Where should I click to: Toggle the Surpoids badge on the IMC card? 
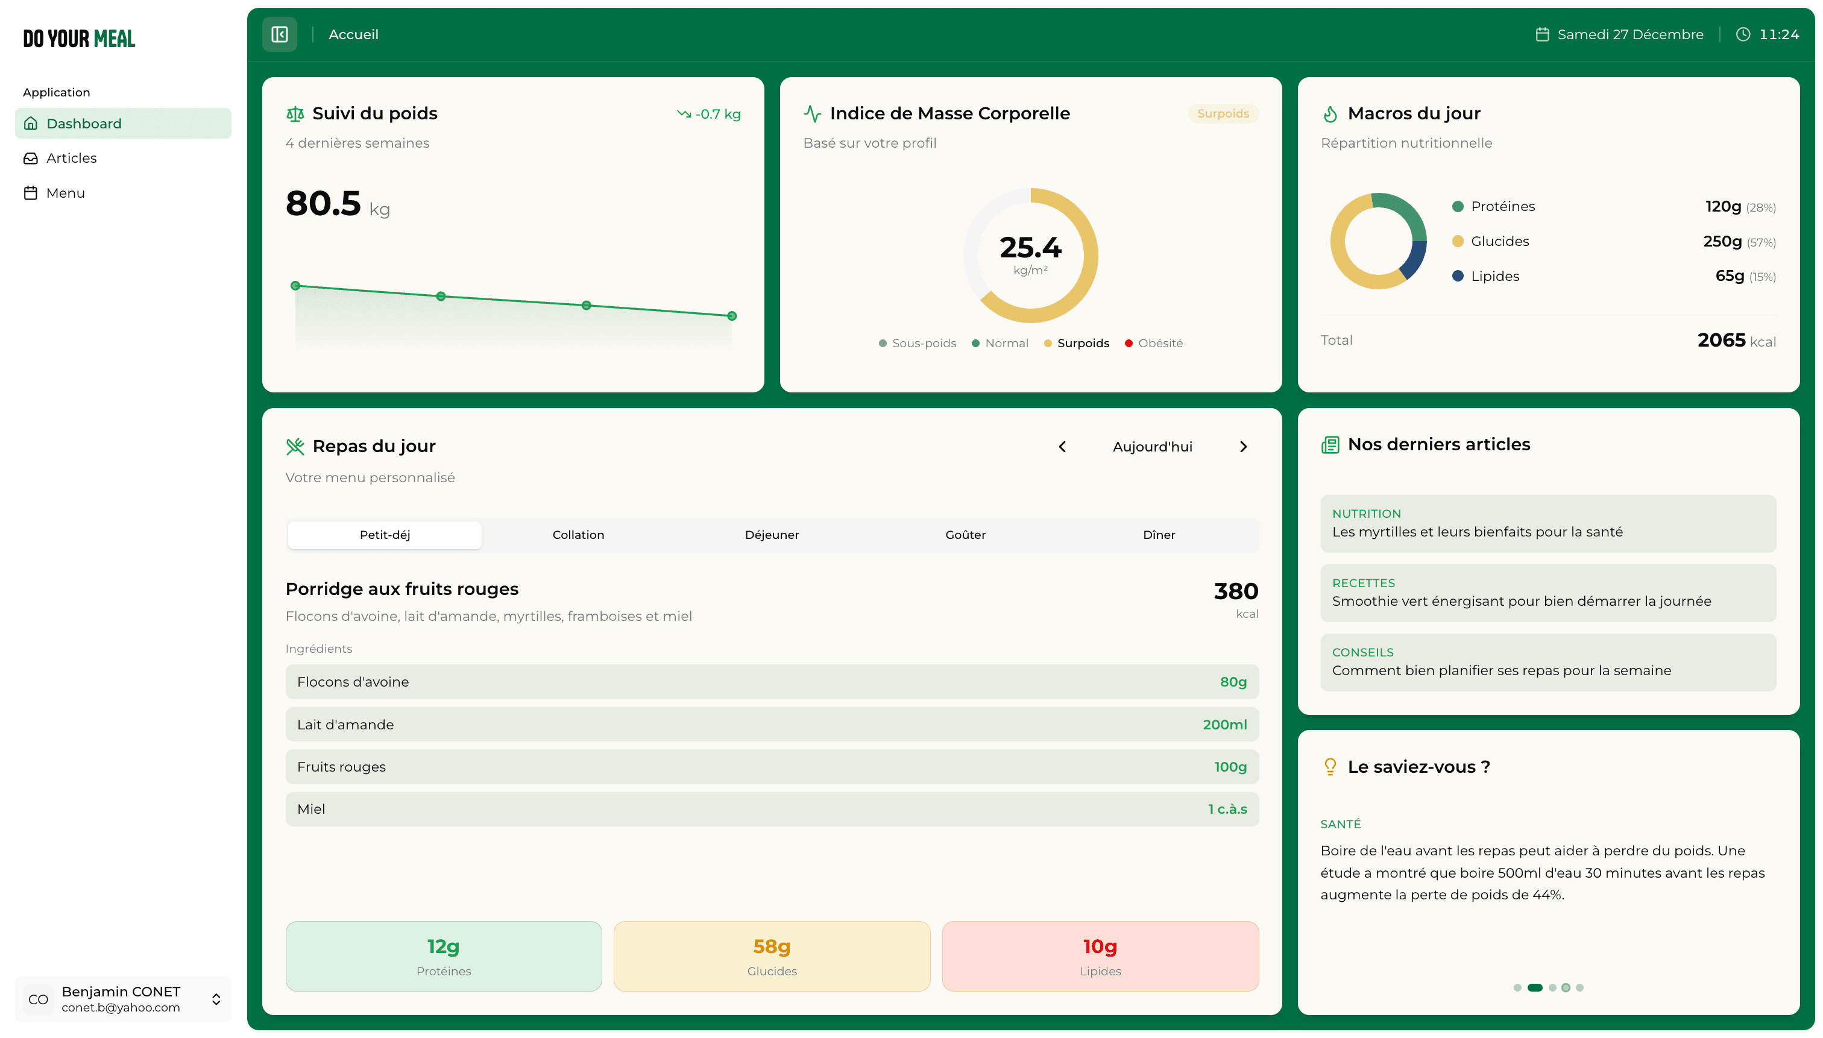[1223, 113]
